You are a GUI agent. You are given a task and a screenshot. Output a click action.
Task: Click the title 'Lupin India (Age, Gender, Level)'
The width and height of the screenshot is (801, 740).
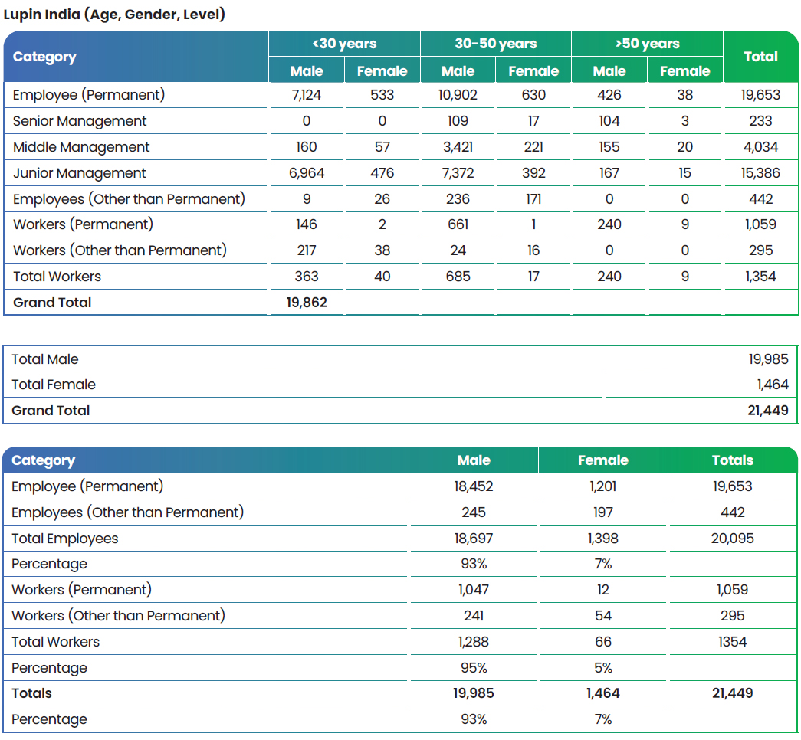pos(114,15)
